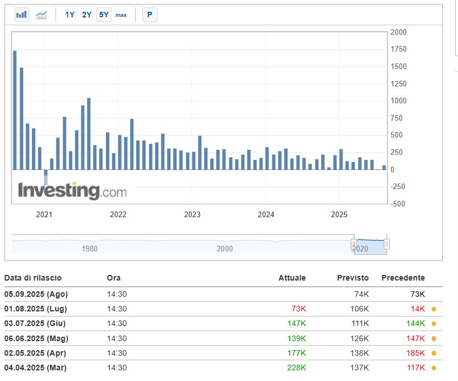Click the Attuale column header
458x381 pixels.
(292, 278)
